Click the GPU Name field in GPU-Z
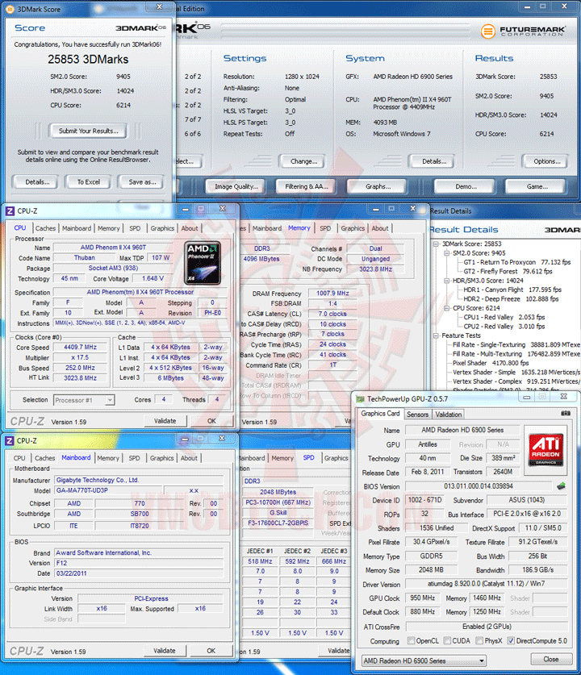Image resolution: width=581 pixels, height=675 pixels. coord(462,430)
